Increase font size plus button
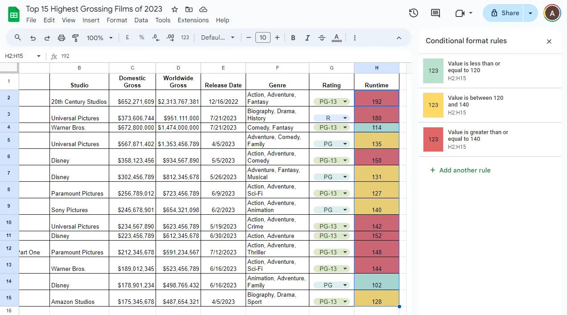This screenshot has width=567, height=315. 277,38
